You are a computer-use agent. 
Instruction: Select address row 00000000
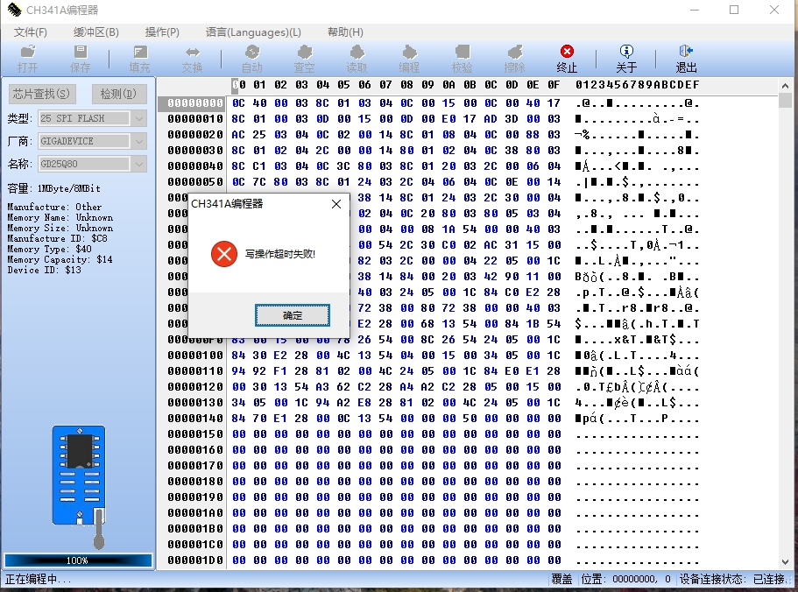pyautogui.click(x=195, y=103)
